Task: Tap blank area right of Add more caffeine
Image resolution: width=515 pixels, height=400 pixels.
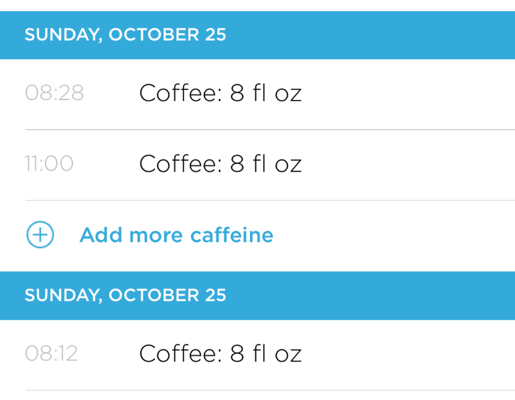Action: pos(401,235)
